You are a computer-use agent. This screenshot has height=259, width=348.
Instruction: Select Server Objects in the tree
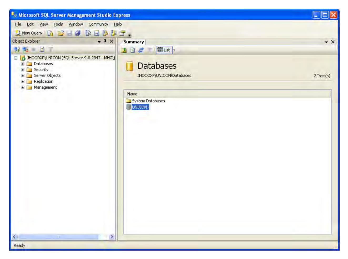(x=47, y=76)
